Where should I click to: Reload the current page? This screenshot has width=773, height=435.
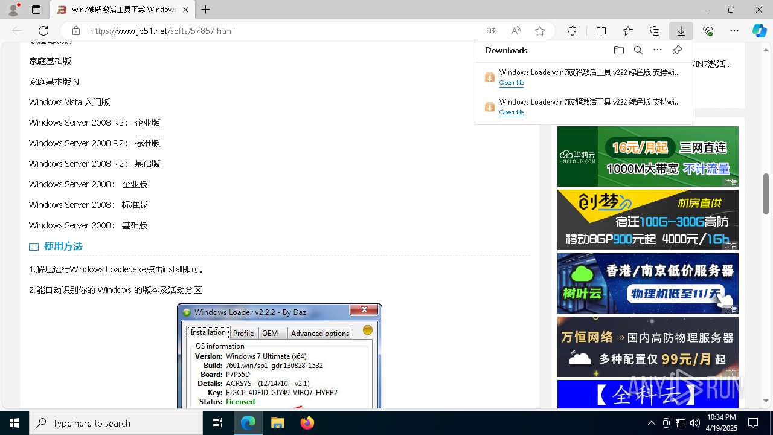[43, 31]
